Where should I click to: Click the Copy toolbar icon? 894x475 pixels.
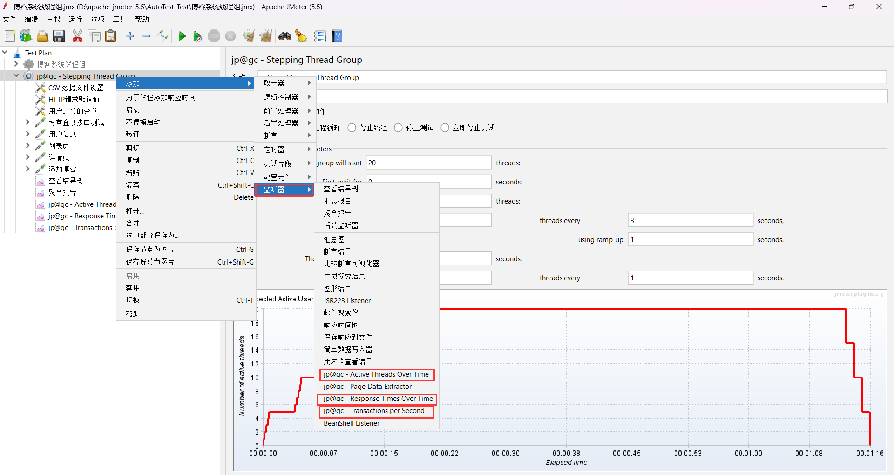(x=94, y=36)
